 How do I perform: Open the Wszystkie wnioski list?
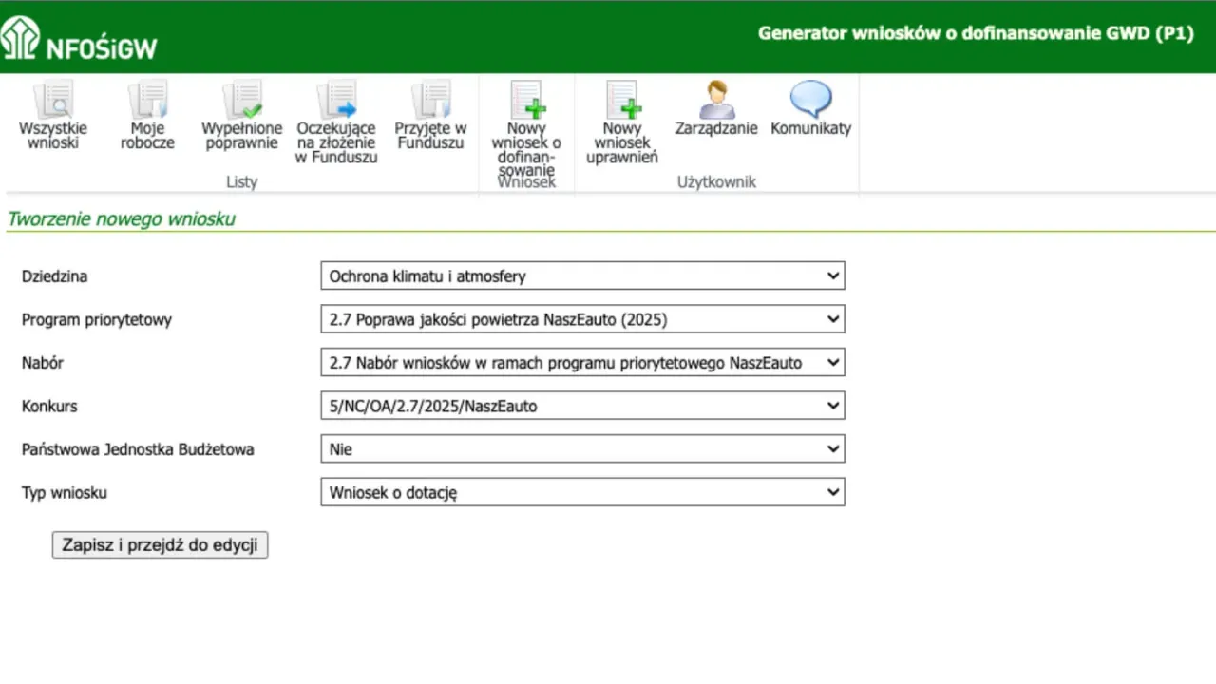pyautogui.click(x=53, y=114)
